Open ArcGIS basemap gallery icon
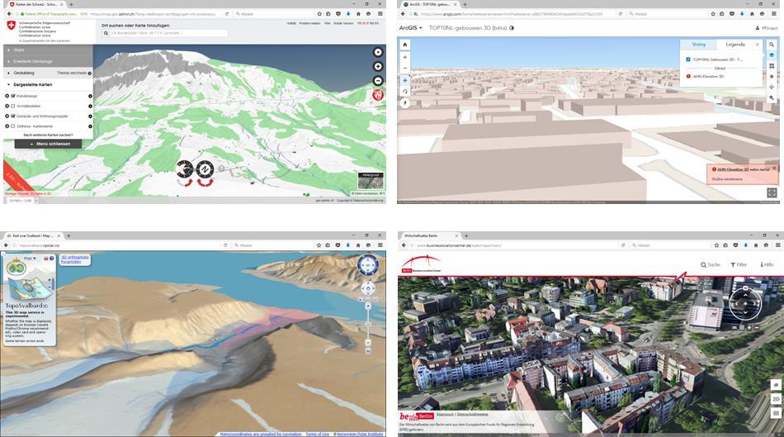This screenshot has height=437, width=784. pos(772,65)
